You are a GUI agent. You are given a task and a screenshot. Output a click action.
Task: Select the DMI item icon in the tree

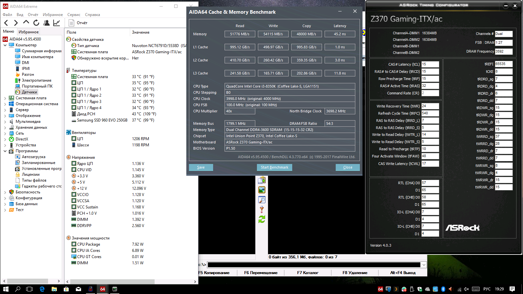coord(18,63)
